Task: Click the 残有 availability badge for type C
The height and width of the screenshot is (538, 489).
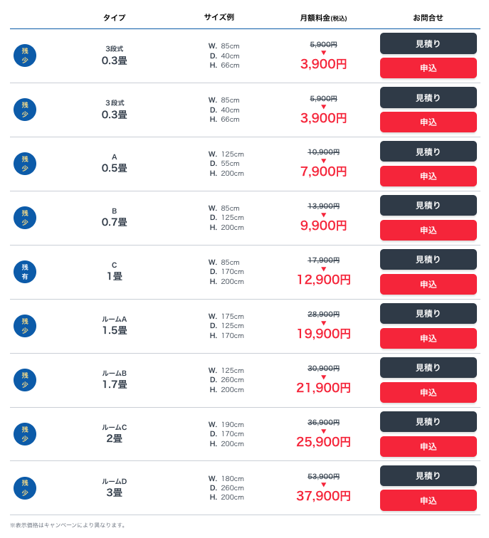Action: 25,272
